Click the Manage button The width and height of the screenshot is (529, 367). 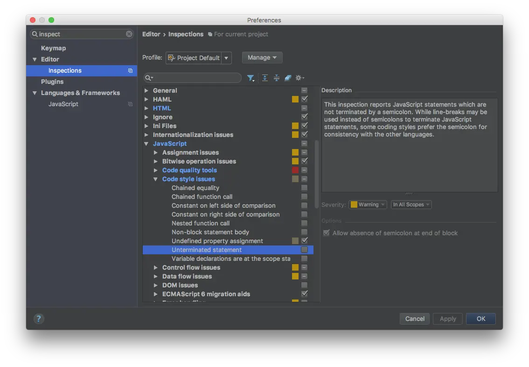(x=262, y=57)
